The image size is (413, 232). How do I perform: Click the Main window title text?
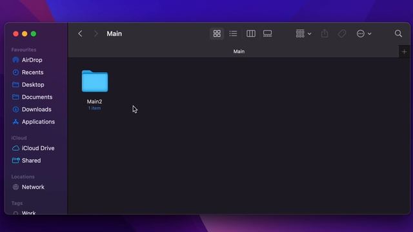click(x=114, y=34)
